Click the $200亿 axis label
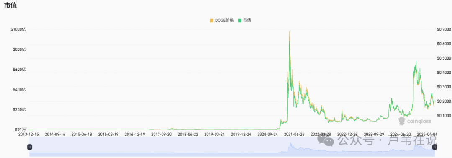This screenshot has height=158, width=452. pyautogui.click(x=19, y=110)
